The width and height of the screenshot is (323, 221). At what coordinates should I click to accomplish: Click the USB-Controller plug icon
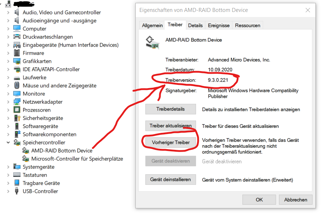(x=17, y=191)
